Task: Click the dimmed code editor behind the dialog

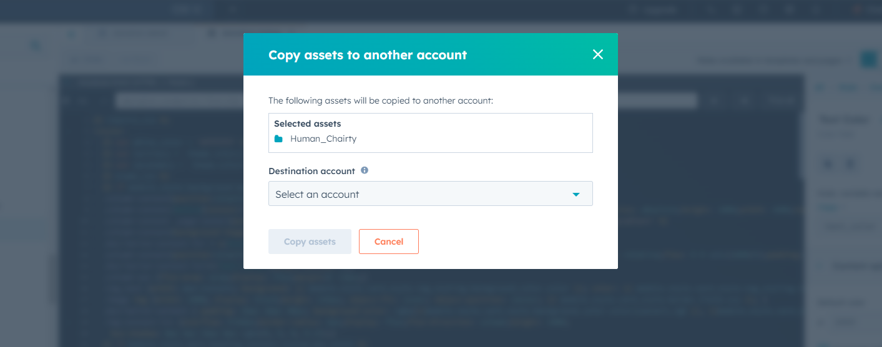Action: [x=150, y=218]
